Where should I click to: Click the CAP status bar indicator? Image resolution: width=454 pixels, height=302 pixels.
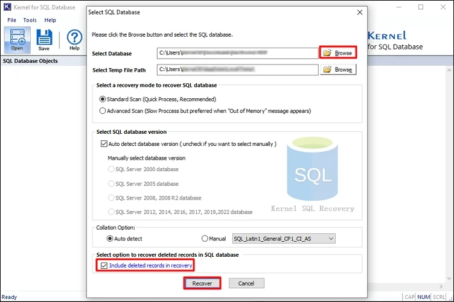pyautogui.click(x=409, y=297)
